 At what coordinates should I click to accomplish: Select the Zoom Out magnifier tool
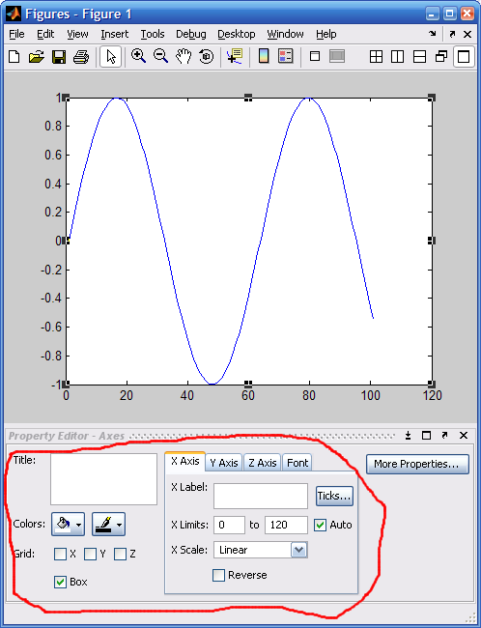tap(161, 56)
